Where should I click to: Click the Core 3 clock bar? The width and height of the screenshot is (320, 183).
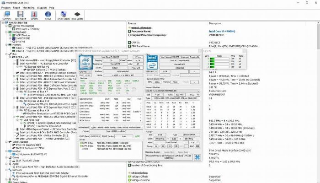pos(219,67)
